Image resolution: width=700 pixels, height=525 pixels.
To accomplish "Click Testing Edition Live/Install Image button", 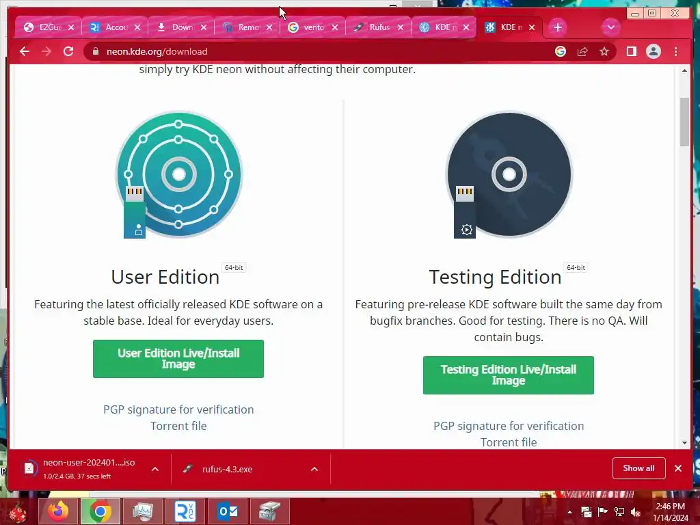I will click(x=509, y=375).
